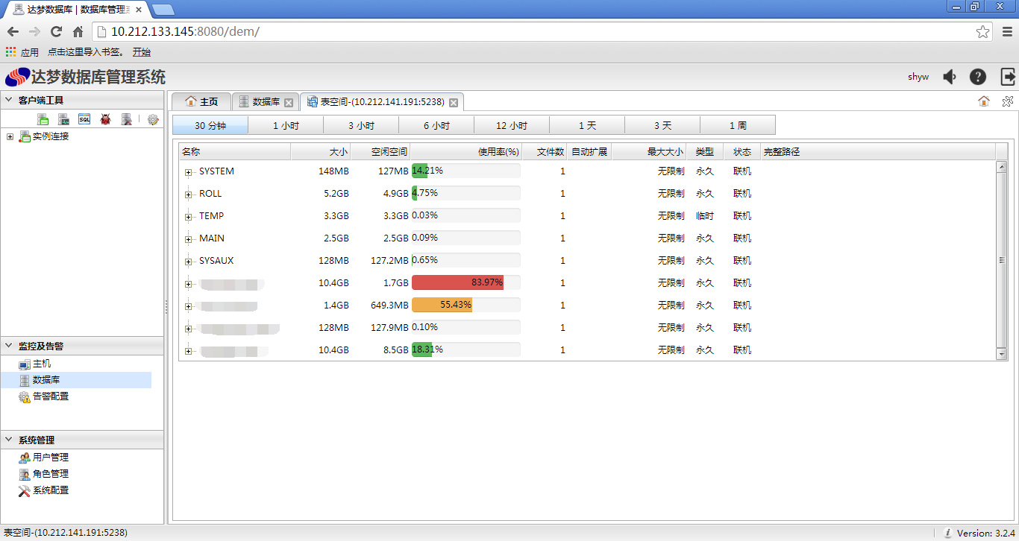The height and width of the screenshot is (541, 1019).
Task: Click the new instance connection toolbar icon
Action: (x=43, y=119)
